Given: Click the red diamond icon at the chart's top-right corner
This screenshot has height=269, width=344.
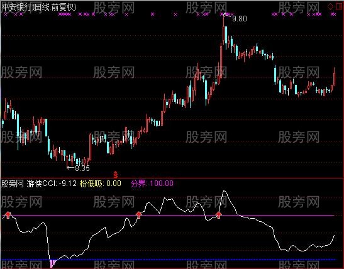Looking at the screenshot, I should [x=330, y=6].
